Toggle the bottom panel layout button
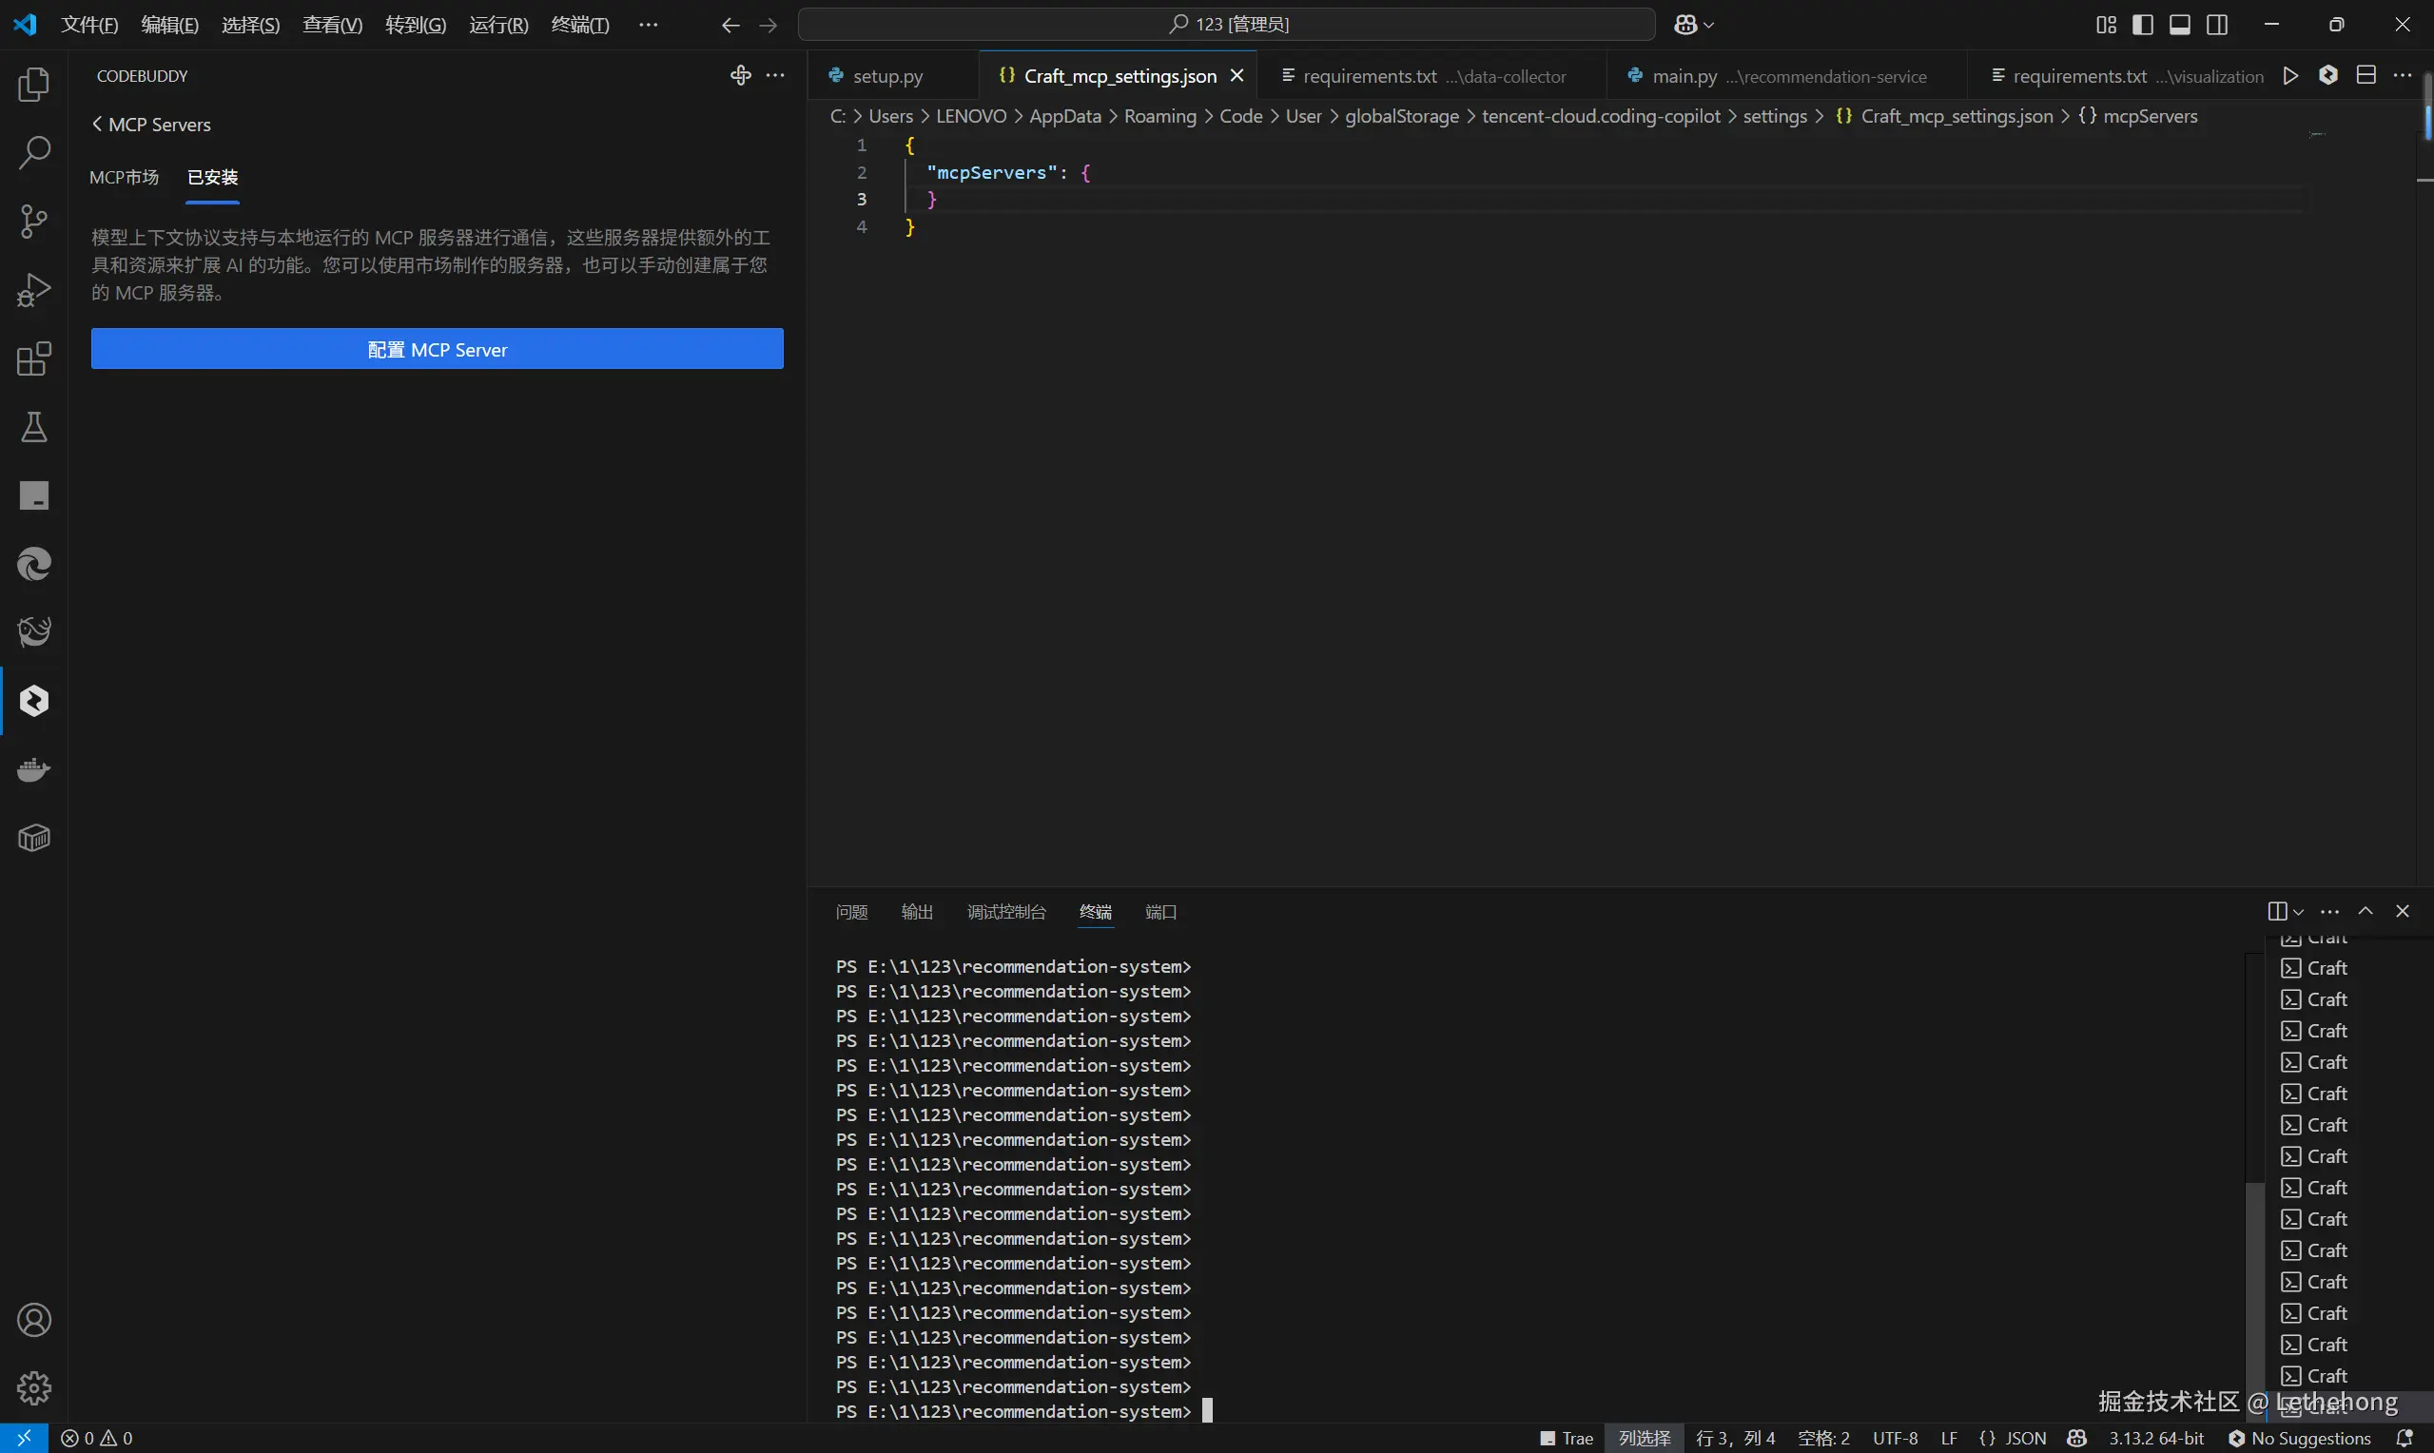2434x1453 pixels. [x=2179, y=25]
